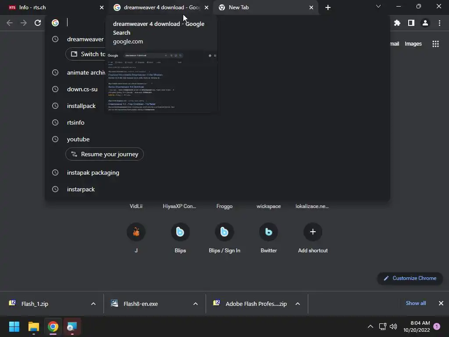Show hidden system tray icons
This screenshot has width=449, height=337.
coord(370,326)
